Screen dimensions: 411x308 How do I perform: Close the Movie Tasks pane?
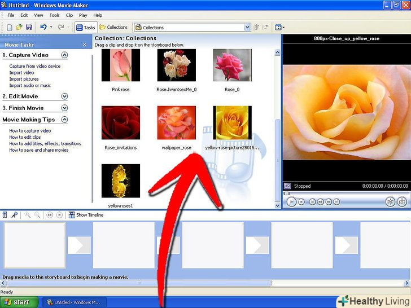(85, 45)
